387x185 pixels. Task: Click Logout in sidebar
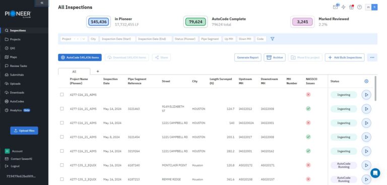point(12,166)
